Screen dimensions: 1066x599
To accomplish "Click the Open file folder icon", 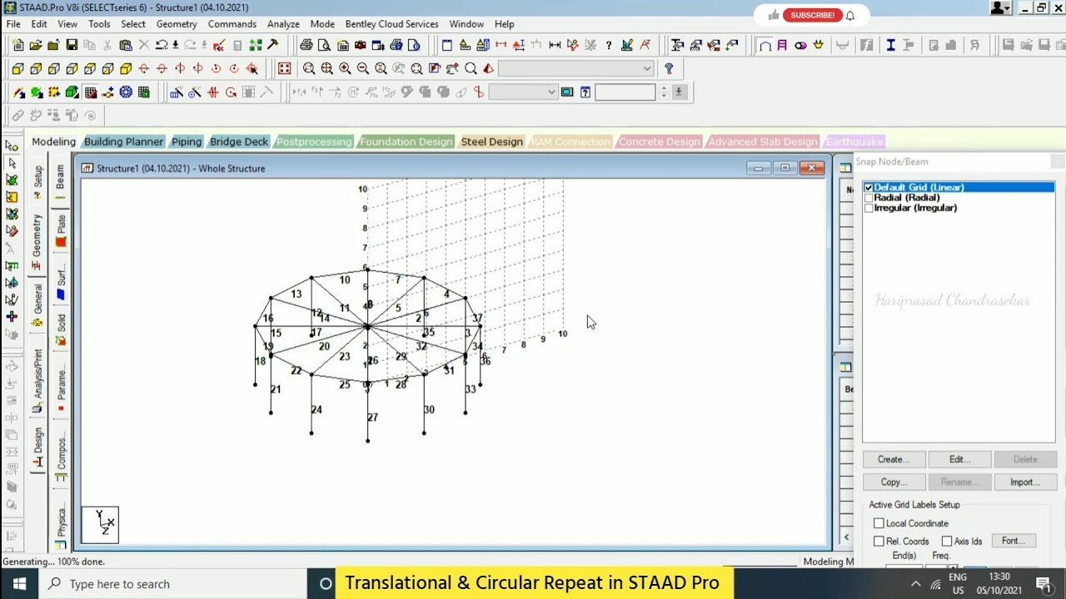I will 36,45.
